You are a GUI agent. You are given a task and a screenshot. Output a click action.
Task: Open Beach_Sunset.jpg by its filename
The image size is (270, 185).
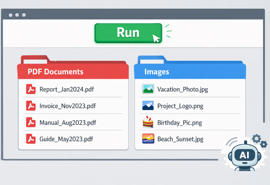[x=180, y=139]
